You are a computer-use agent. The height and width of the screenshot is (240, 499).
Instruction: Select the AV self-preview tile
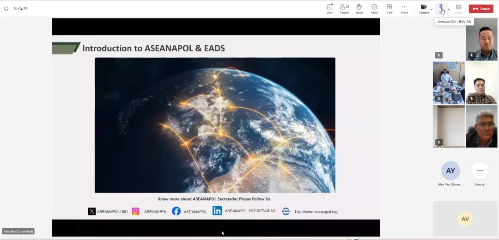pyautogui.click(x=465, y=219)
